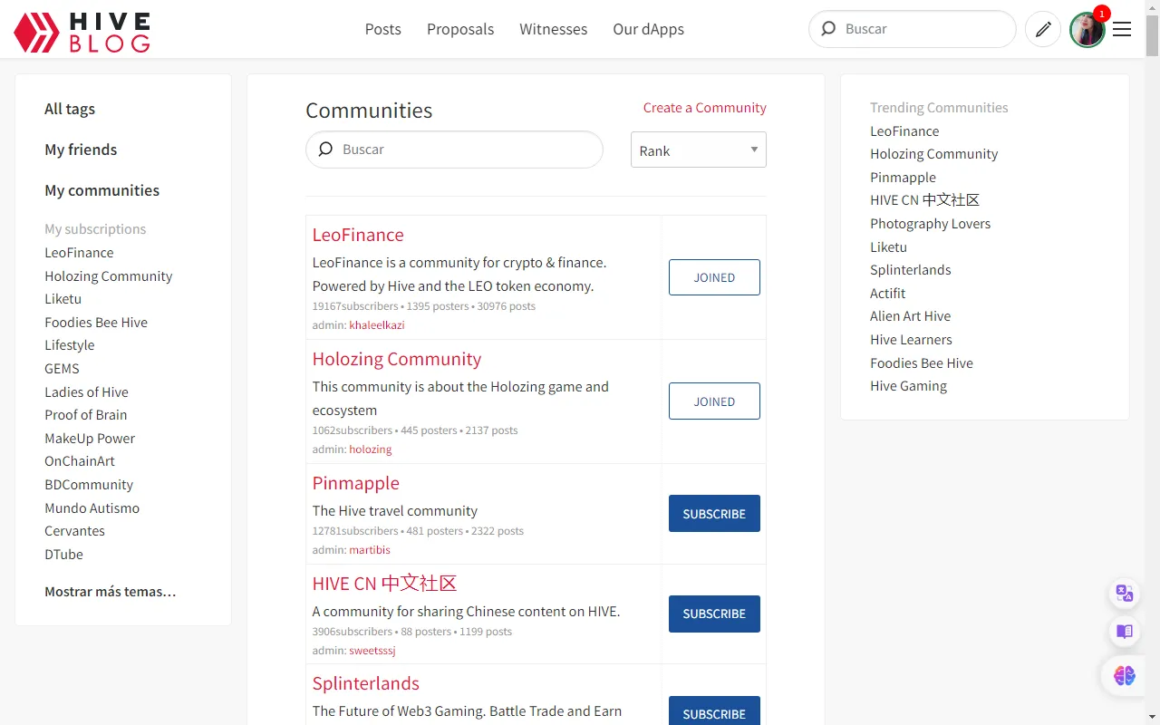
Task: Open HIVE CN 中文社区 title in list
Action: [384, 583]
